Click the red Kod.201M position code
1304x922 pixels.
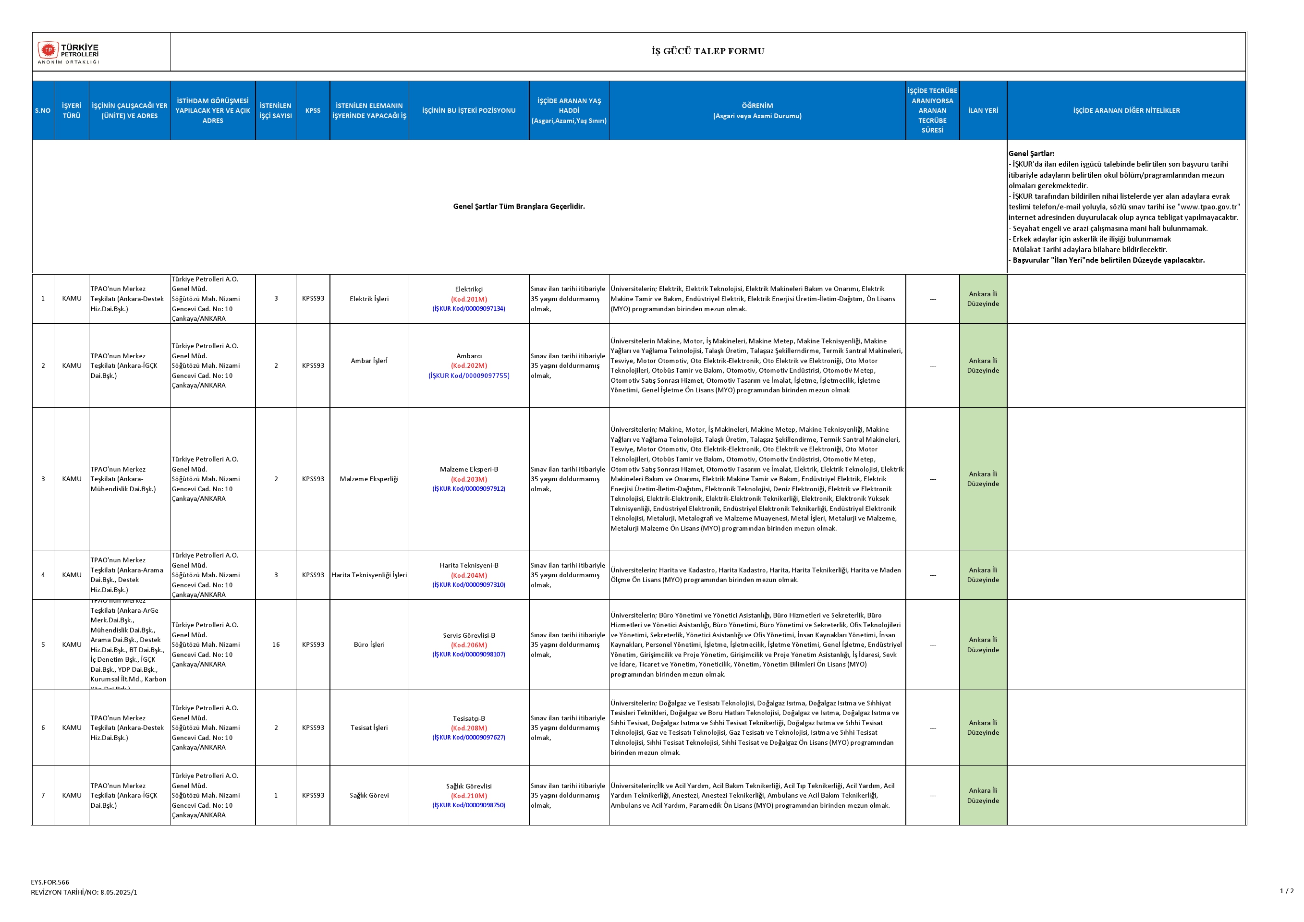pyautogui.click(x=469, y=299)
